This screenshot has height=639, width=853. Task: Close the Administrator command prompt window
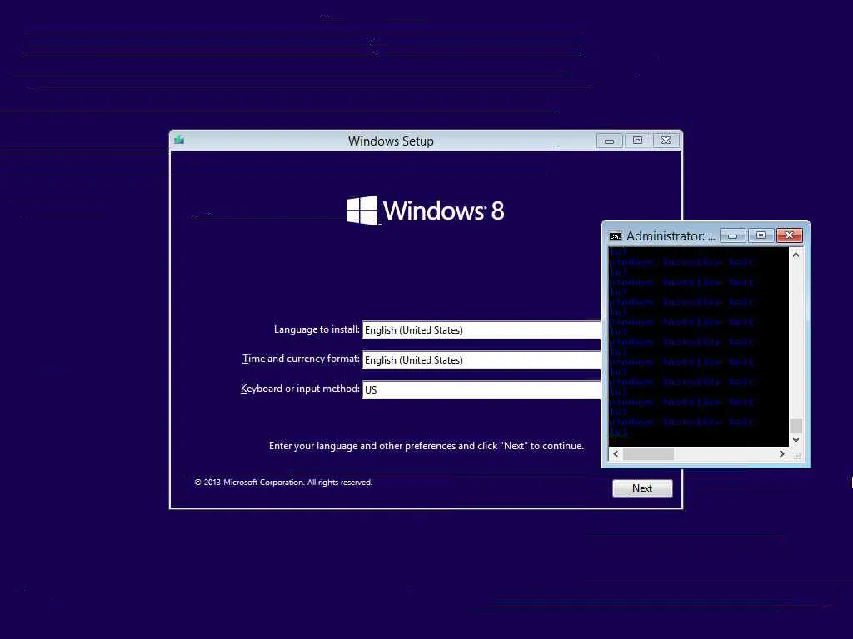[x=790, y=235]
